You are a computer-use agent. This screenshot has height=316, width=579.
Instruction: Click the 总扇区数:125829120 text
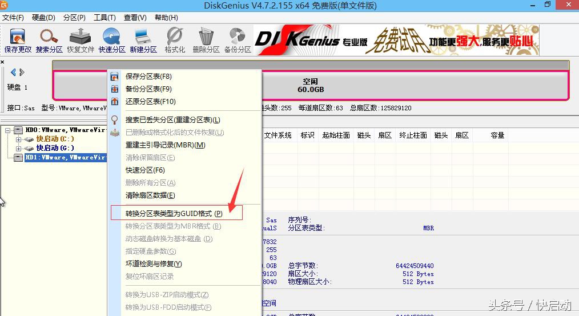(x=381, y=109)
